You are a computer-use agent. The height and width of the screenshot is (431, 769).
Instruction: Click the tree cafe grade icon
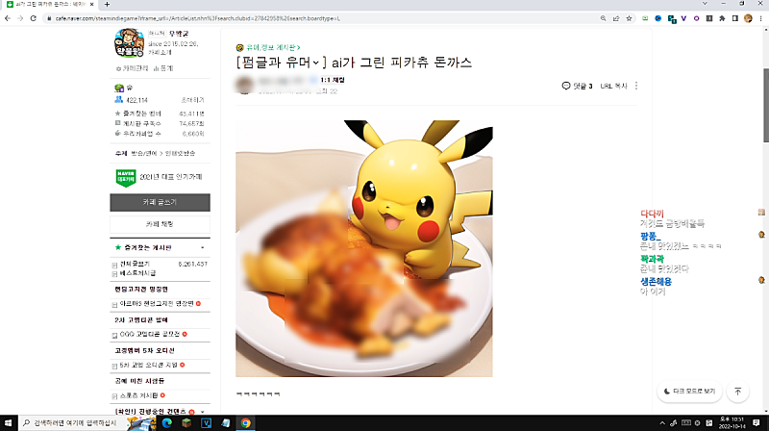click(x=119, y=88)
